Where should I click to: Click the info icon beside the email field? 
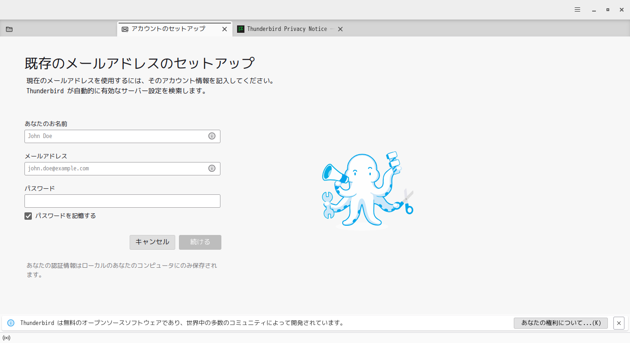212,168
